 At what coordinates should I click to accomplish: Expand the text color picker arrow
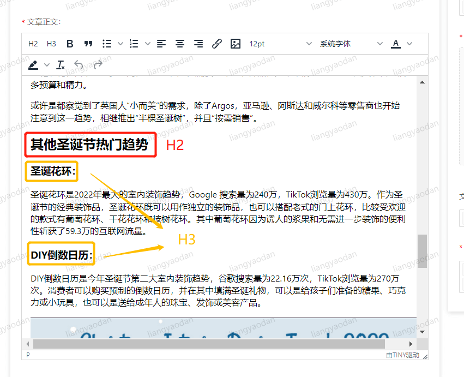pyautogui.click(x=409, y=44)
